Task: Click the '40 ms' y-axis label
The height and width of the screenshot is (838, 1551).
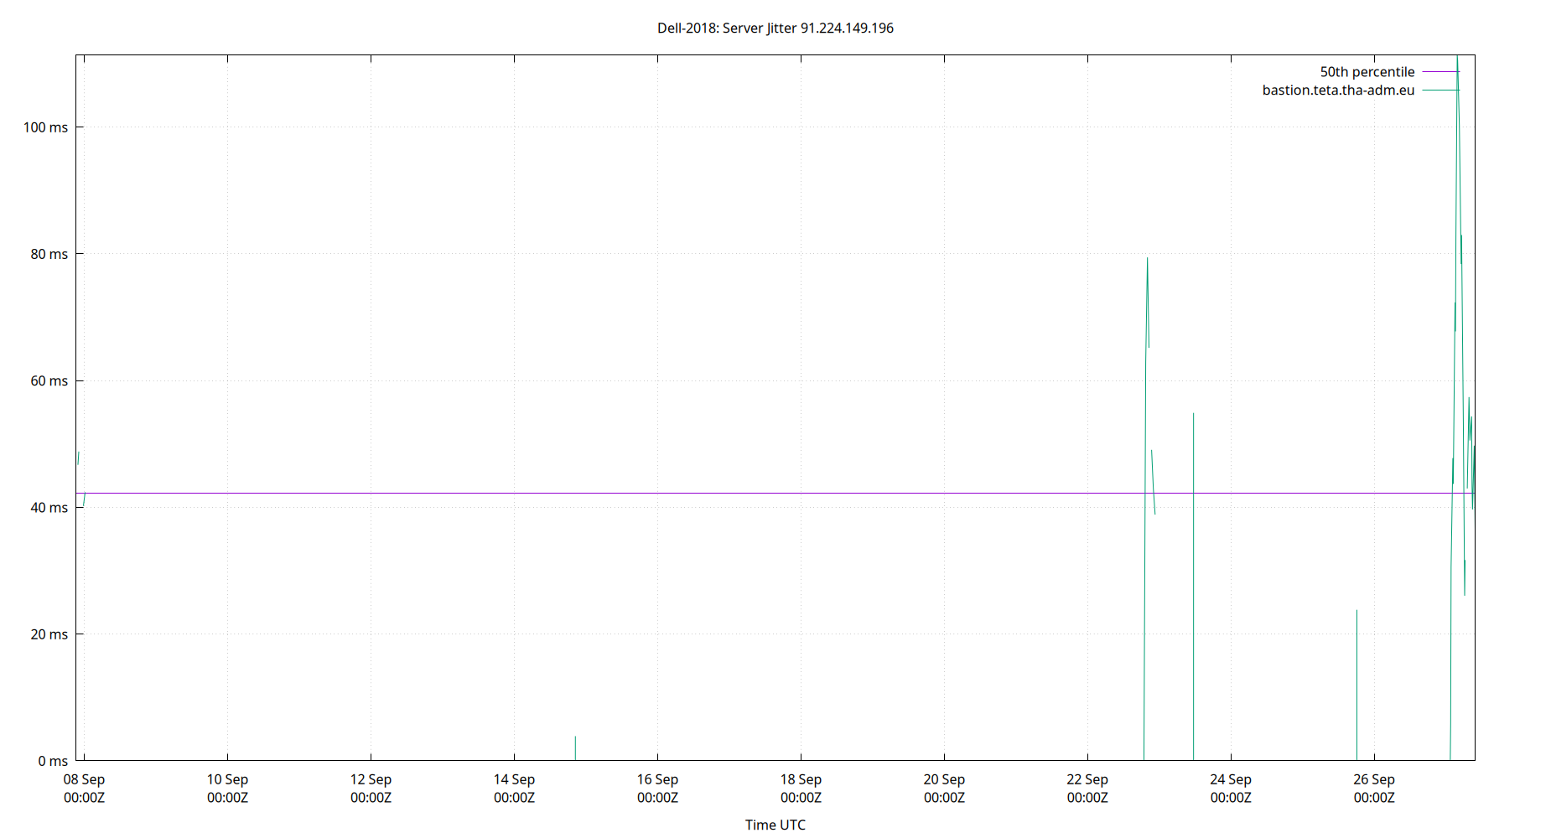Action: pyautogui.click(x=49, y=508)
